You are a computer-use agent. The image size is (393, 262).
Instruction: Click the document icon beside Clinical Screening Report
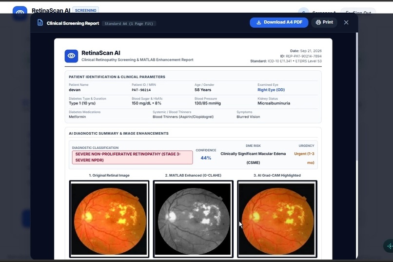coord(40,22)
